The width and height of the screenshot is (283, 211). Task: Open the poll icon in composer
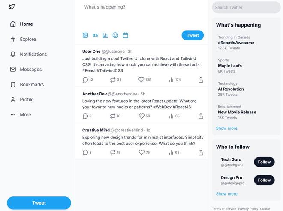(105, 35)
